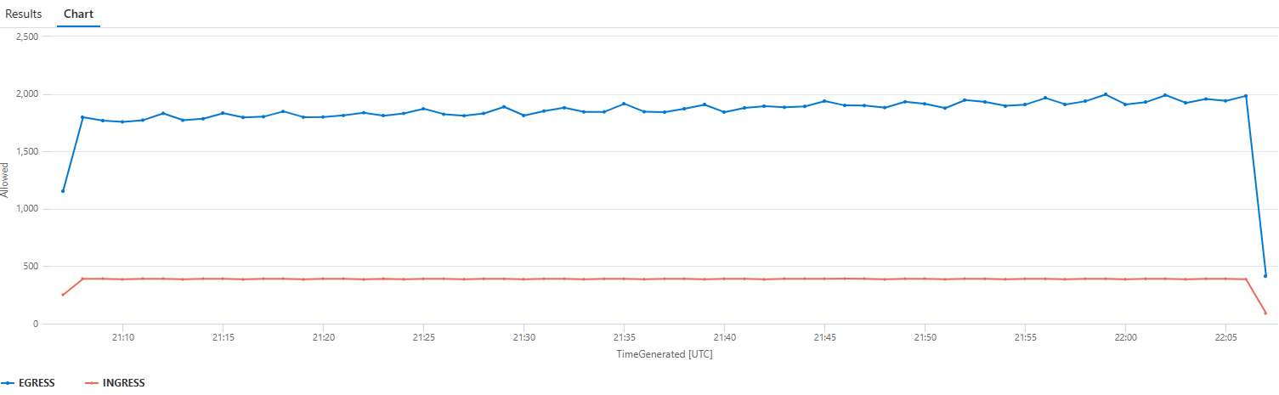1279x395 pixels.
Task: Select the Chart tab
Action: click(x=78, y=14)
